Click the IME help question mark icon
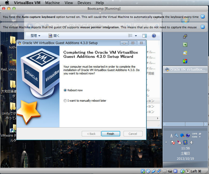This screenshot has width=209, height=174. click(188, 135)
